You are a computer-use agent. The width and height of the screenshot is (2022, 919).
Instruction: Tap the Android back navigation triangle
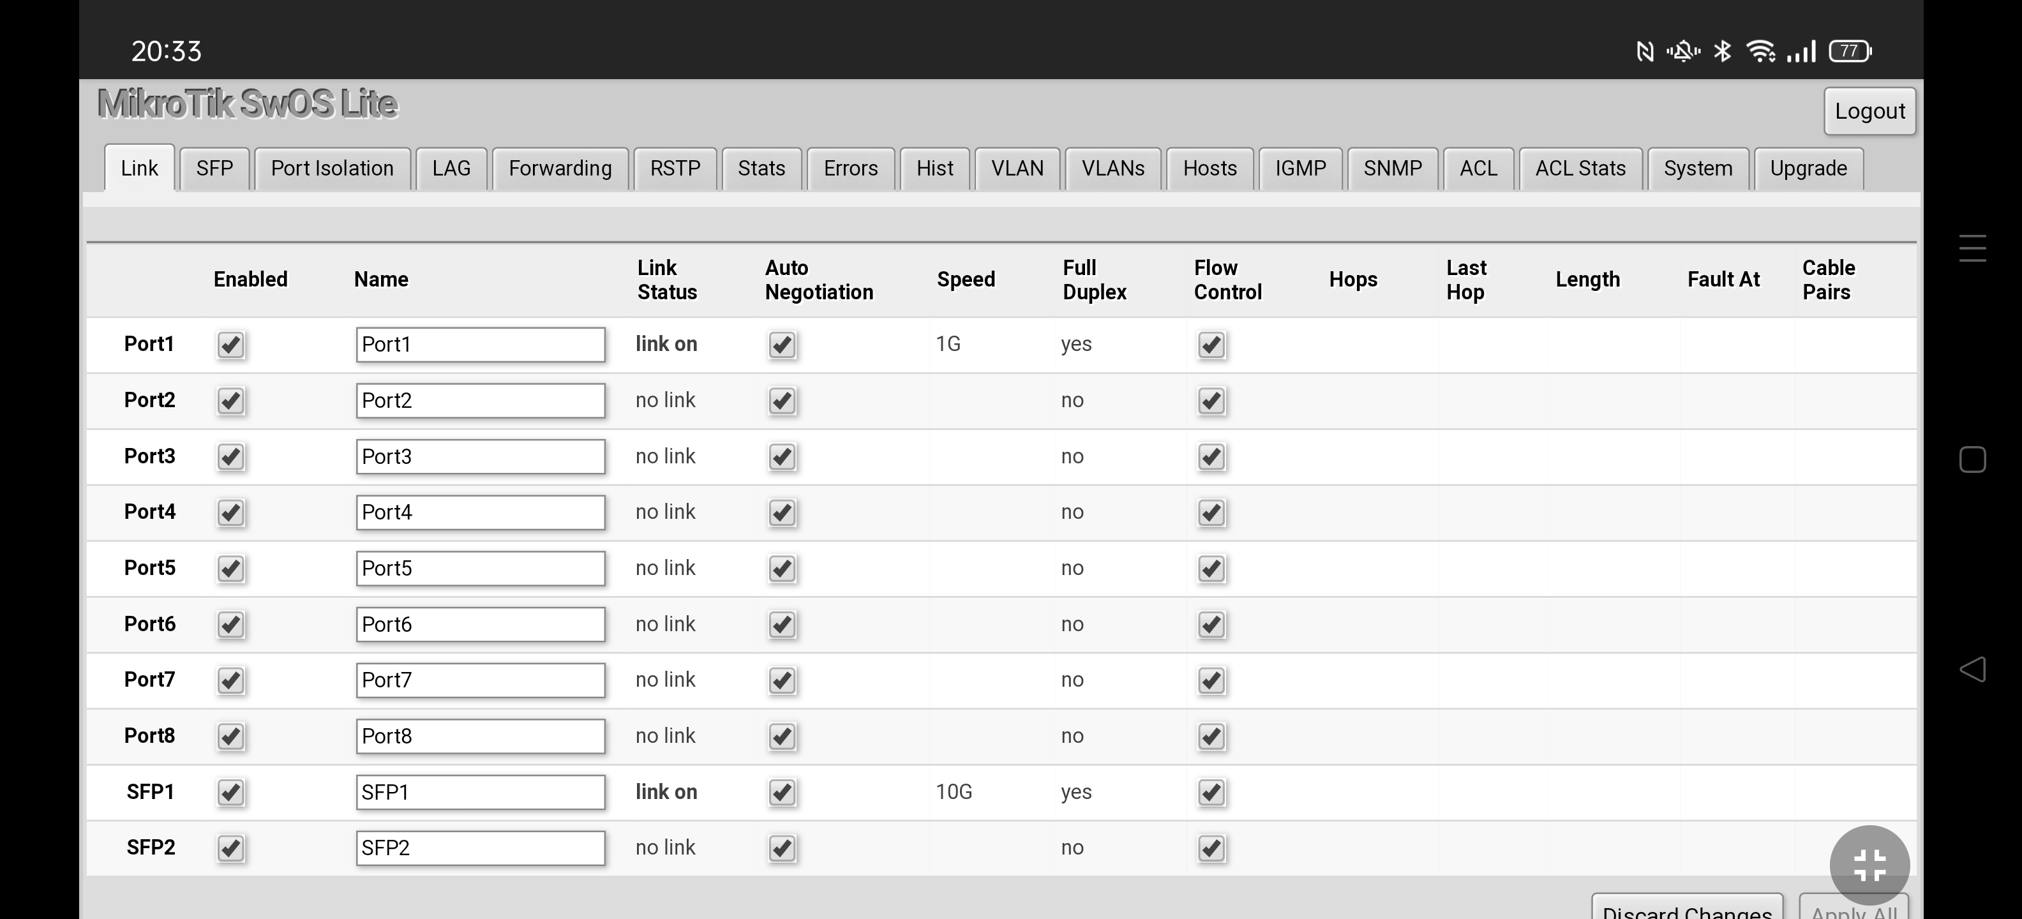1973,669
